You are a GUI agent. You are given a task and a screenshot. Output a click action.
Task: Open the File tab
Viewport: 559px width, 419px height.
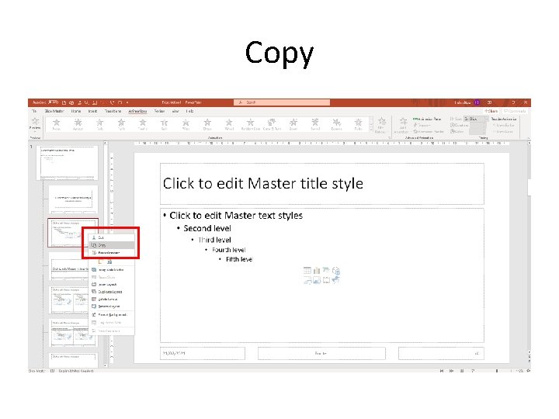(34, 111)
